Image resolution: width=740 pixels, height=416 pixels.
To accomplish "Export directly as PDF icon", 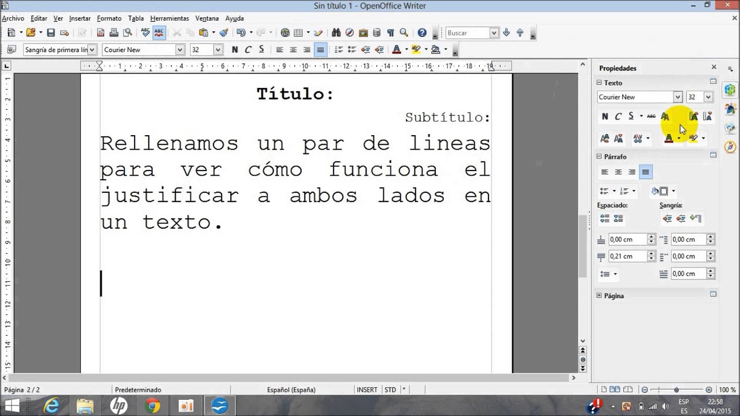I will point(101,33).
